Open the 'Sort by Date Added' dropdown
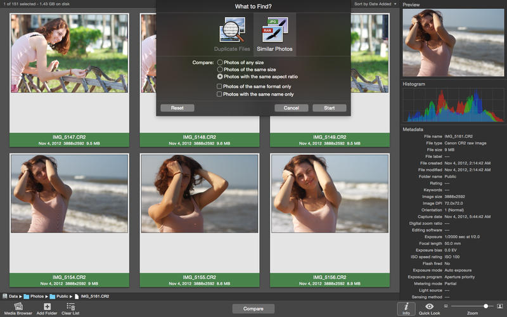The height and width of the screenshot is (317, 507). pos(375,4)
